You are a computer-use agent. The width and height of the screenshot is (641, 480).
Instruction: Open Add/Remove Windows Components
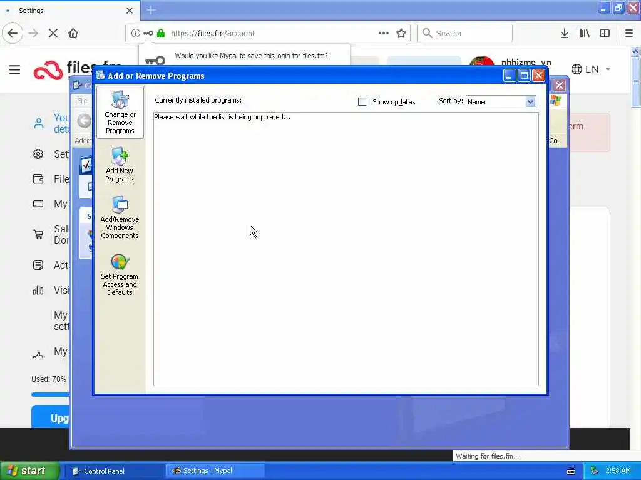coord(120,217)
